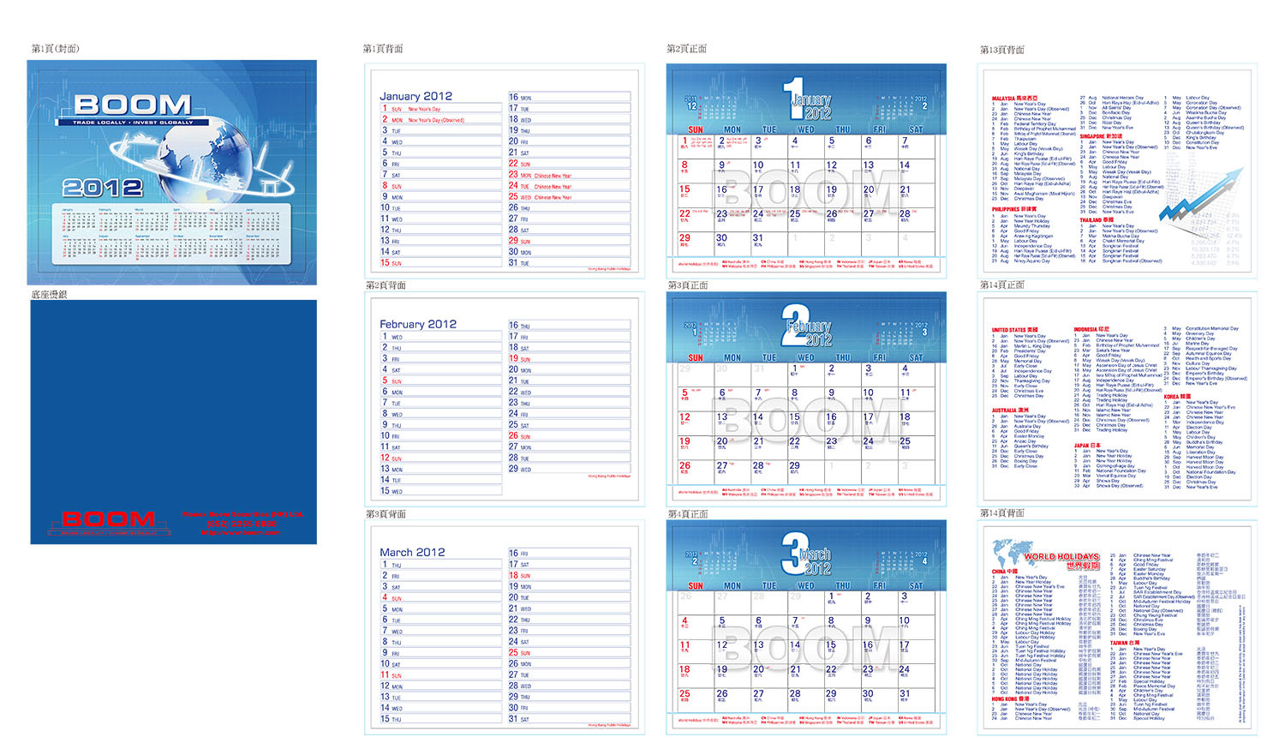This screenshot has width=1285, height=737.
Task: Click the label '底座燙銀'
Action: (x=49, y=294)
